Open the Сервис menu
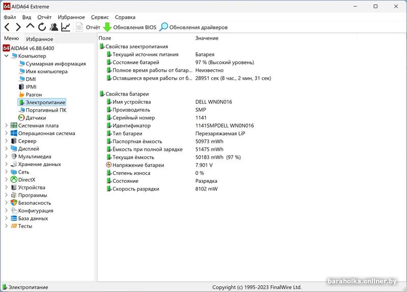407x292 pixels. (100, 17)
